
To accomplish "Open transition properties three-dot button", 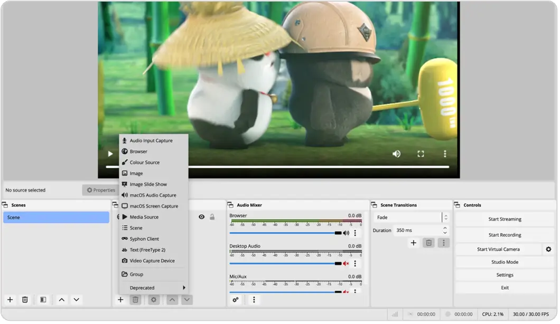I will 444,243.
